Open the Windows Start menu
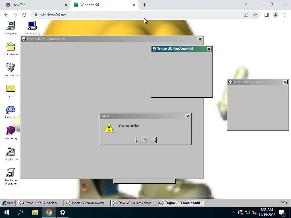The image size is (291, 218). coord(7,212)
